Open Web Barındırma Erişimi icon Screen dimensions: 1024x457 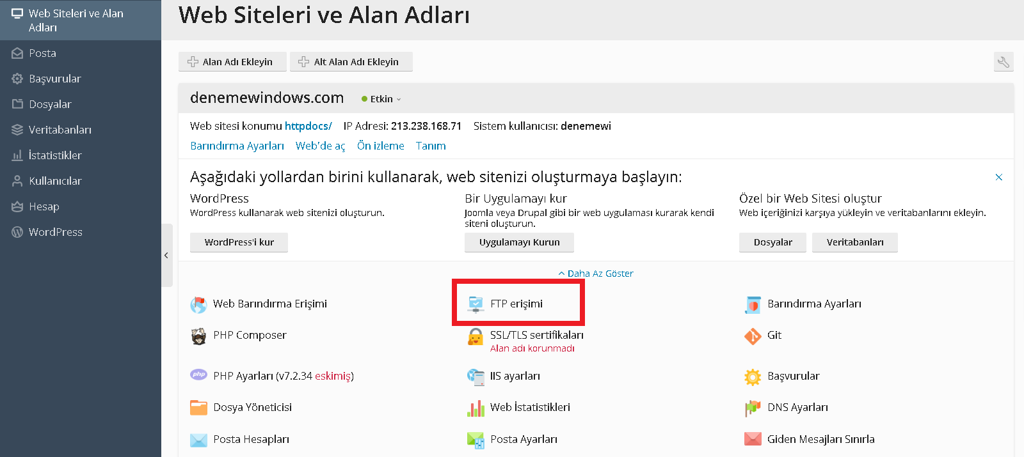[198, 305]
